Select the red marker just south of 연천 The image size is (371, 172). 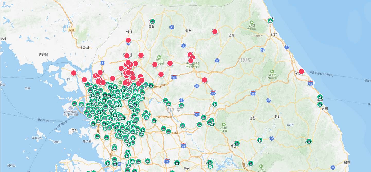pos(128,40)
